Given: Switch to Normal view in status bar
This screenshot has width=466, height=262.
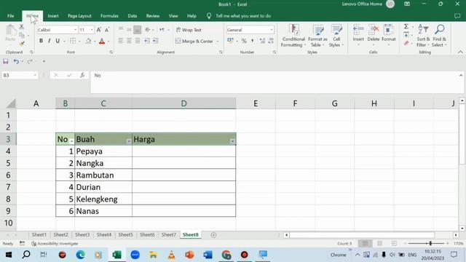Looking at the screenshot, I should click(365, 243).
